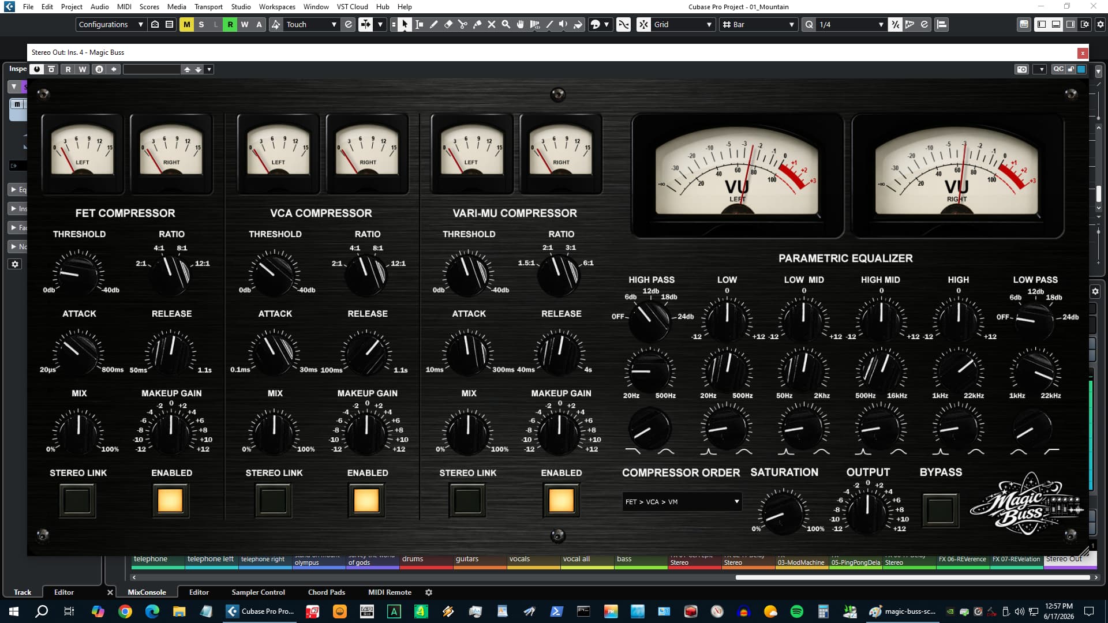Screen dimensions: 1108x623
Task: Select the Line tool
Action: (x=549, y=24)
